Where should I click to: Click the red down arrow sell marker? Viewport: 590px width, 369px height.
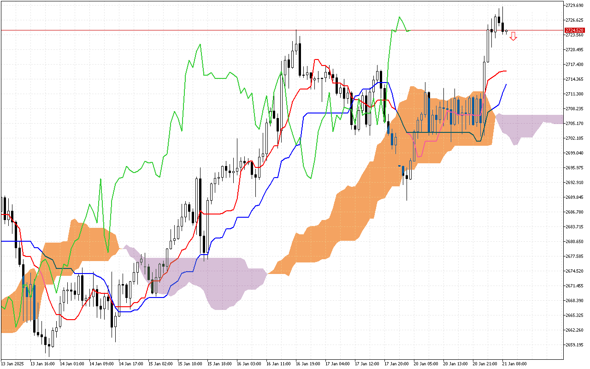pos(513,36)
